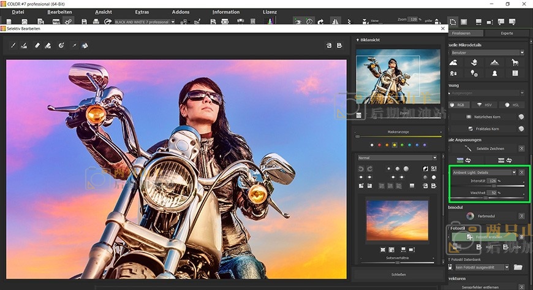Toggle the Natürliches Korn switch

point(521,116)
